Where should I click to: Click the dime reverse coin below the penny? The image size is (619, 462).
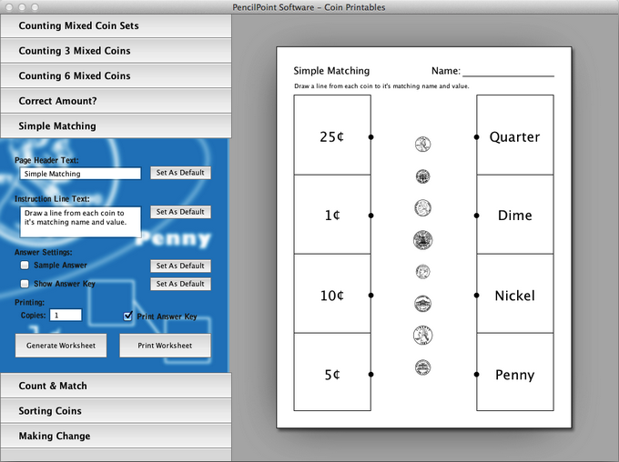[x=423, y=176]
